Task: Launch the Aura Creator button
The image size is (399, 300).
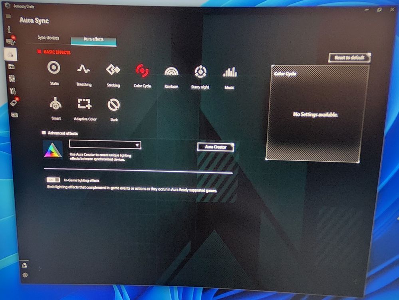Action: 216,147
